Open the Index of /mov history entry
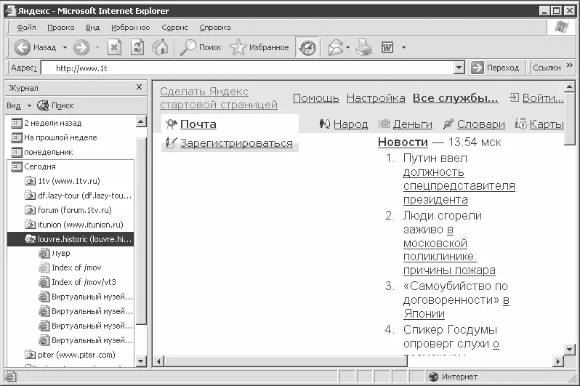The image size is (580, 386). (70, 268)
